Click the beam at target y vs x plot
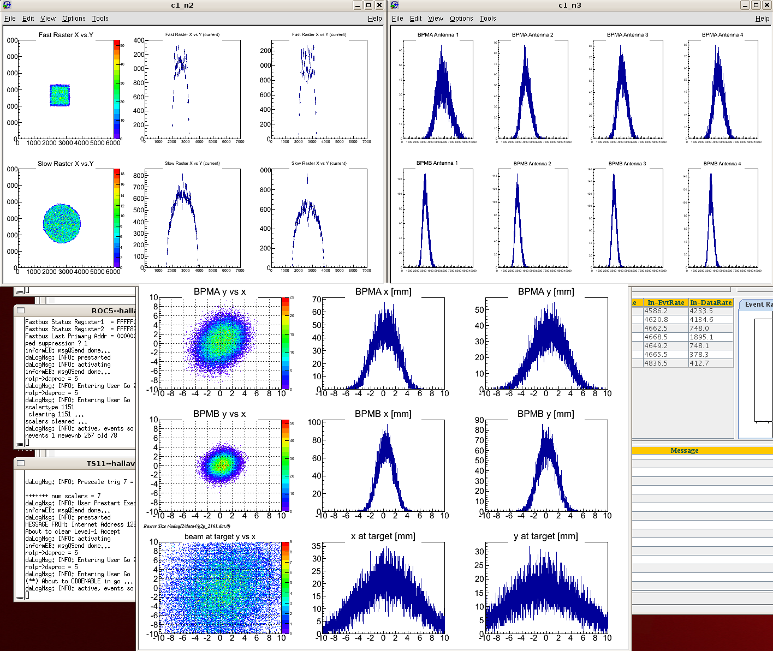The width and height of the screenshot is (773, 651). click(x=220, y=588)
